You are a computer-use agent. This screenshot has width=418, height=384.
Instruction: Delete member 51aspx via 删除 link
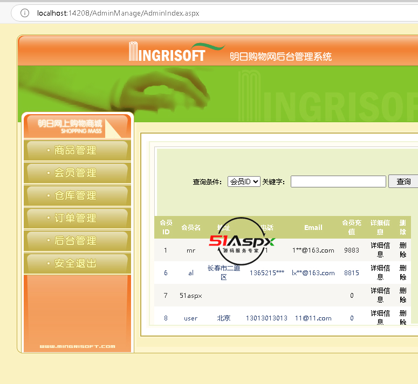(403, 295)
